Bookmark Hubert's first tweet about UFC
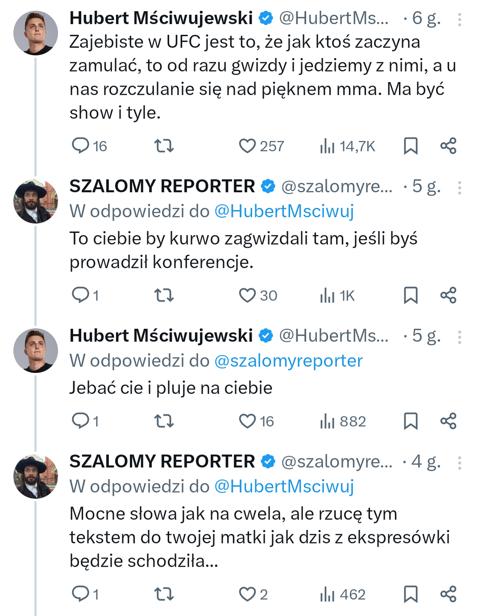The width and height of the screenshot is (482, 616). click(x=411, y=146)
